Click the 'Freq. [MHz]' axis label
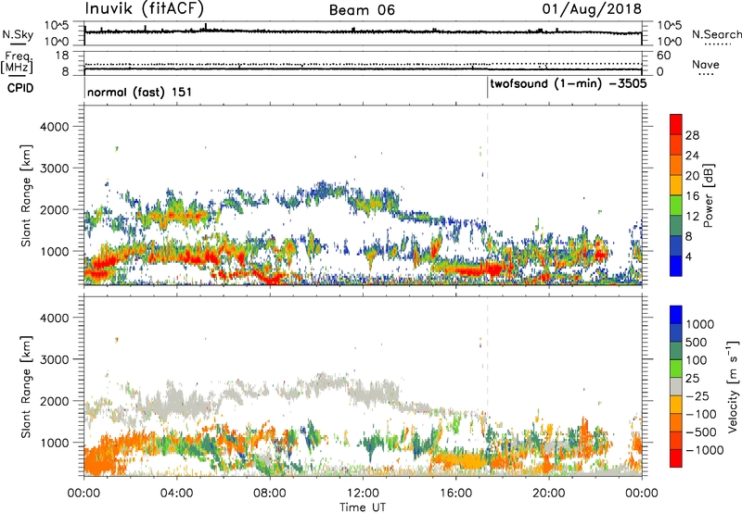 (x=17, y=63)
